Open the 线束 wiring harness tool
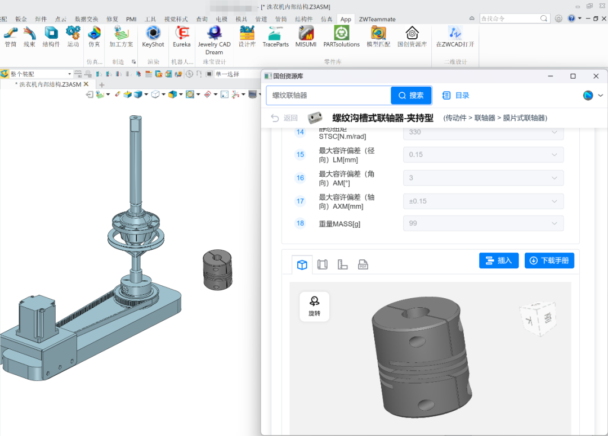 click(29, 37)
